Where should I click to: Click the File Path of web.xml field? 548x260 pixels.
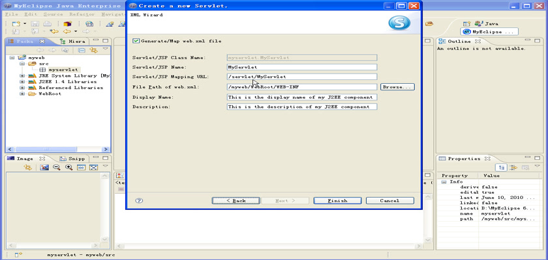[x=302, y=87]
